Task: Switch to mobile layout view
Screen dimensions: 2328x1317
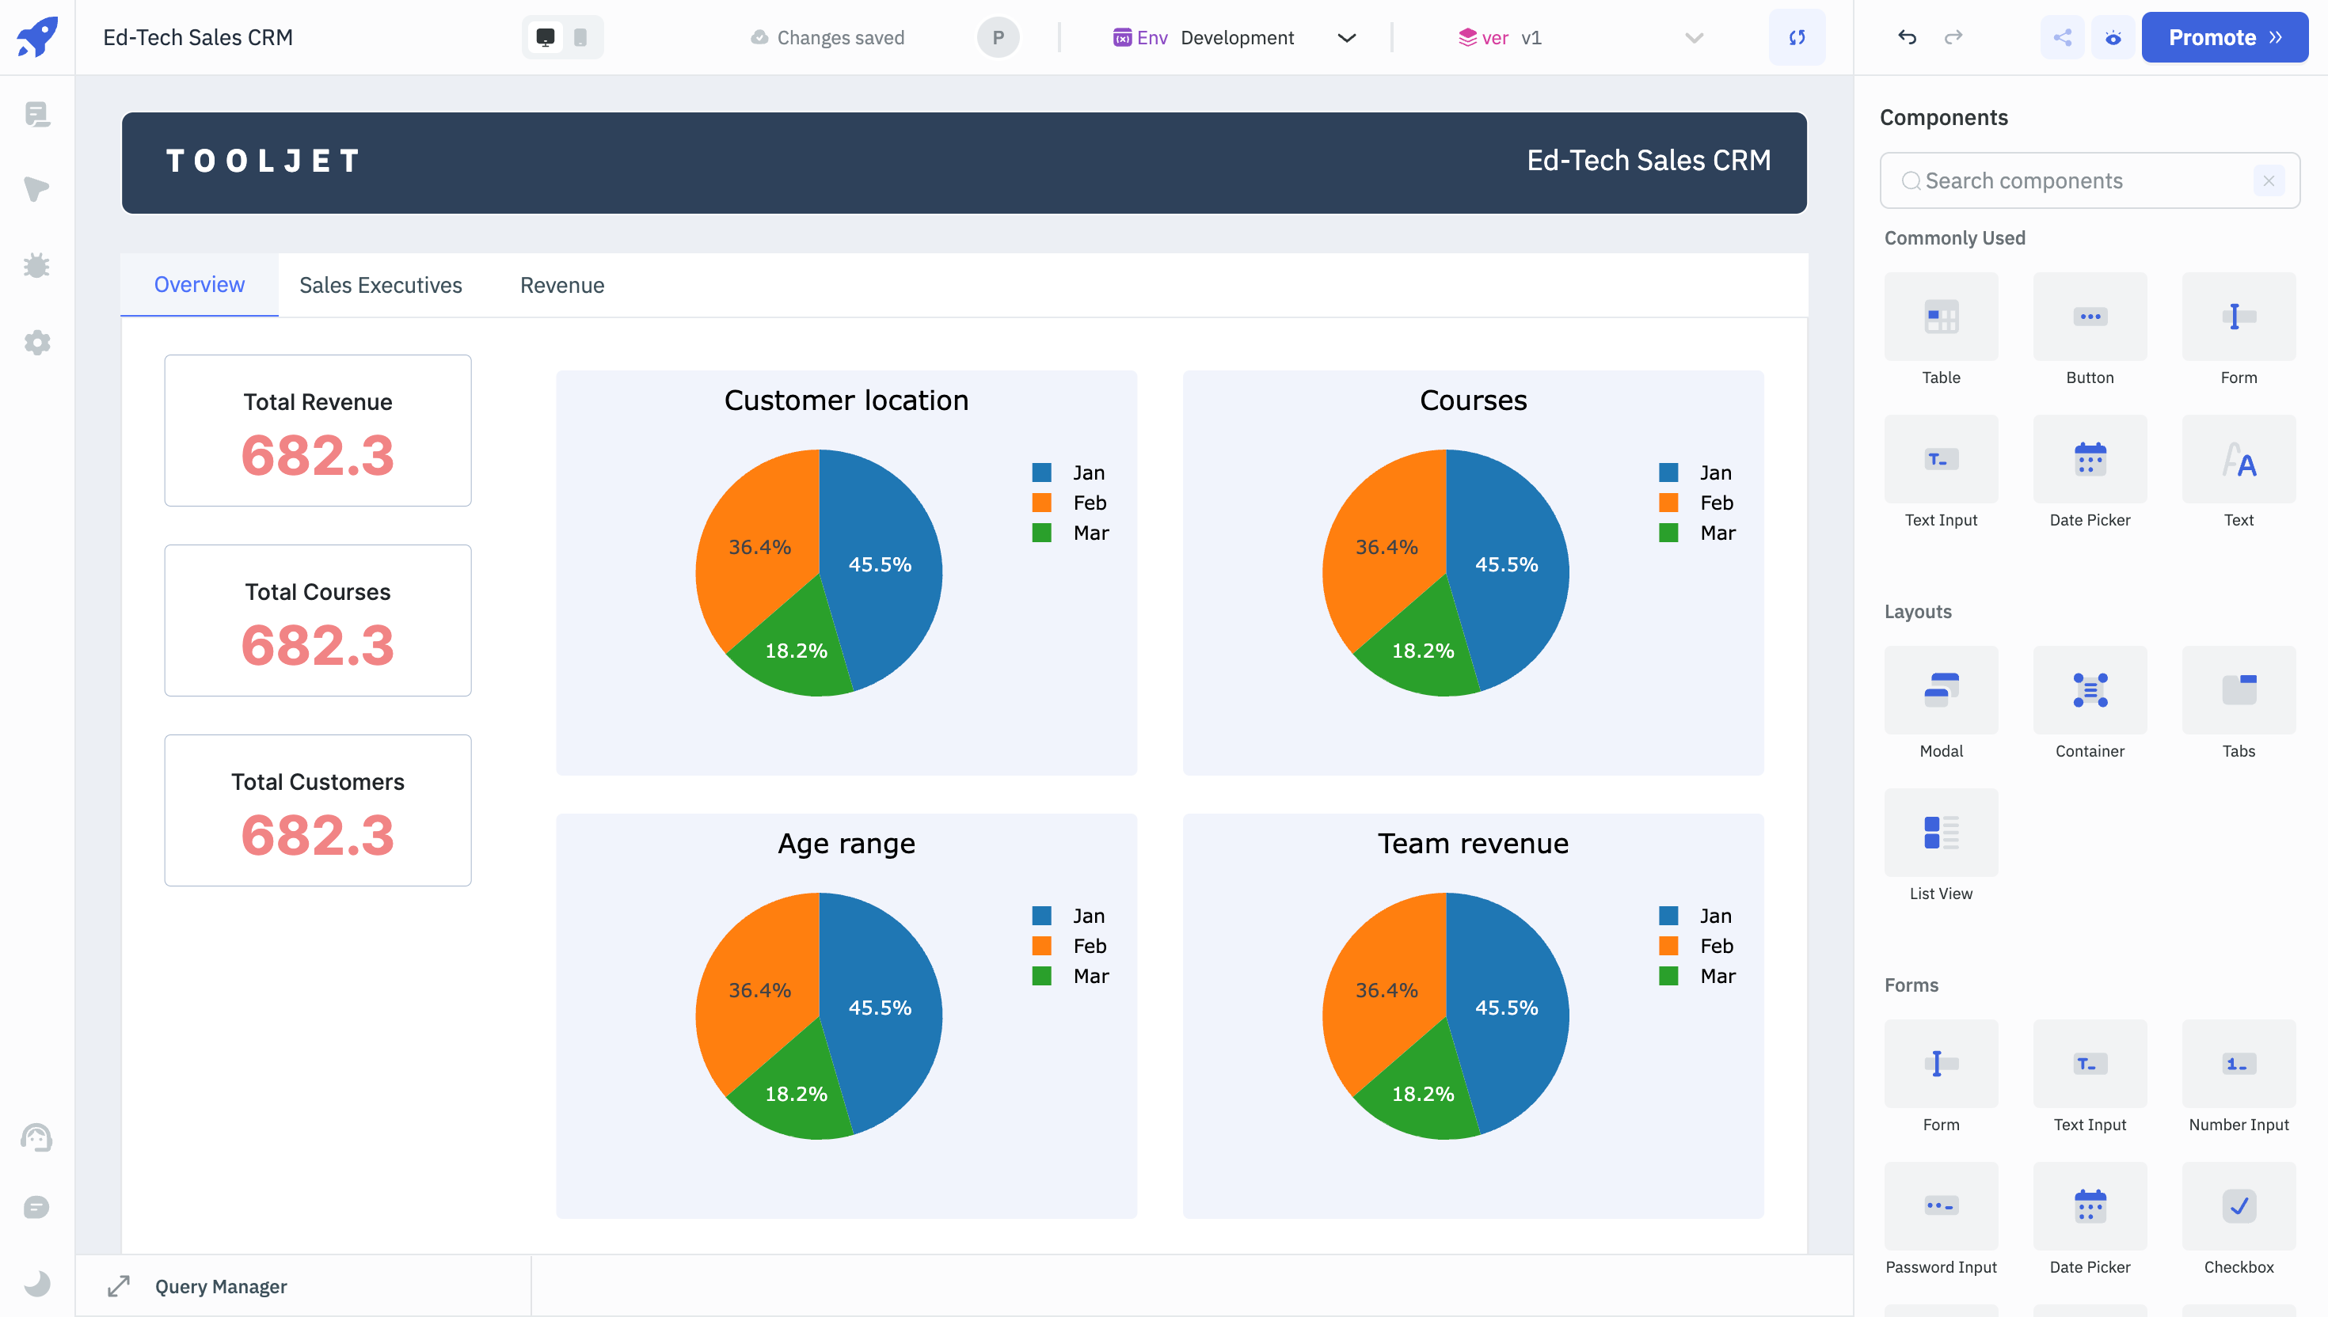Action: click(x=581, y=37)
